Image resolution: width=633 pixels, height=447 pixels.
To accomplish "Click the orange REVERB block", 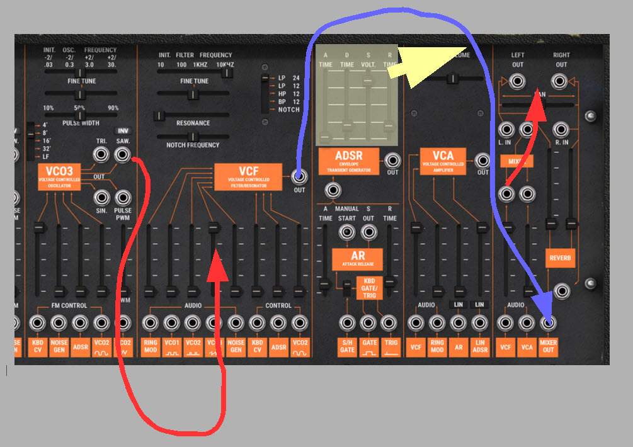I will tap(560, 258).
